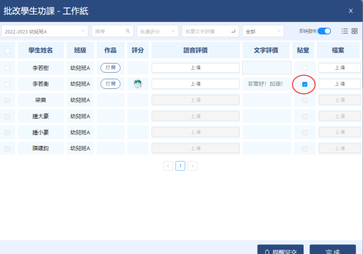Image resolution: width=363 pixels, height=254 pixels.
Task: Close the 批改學生功課 dialog
Action: (x=351, y=11)
